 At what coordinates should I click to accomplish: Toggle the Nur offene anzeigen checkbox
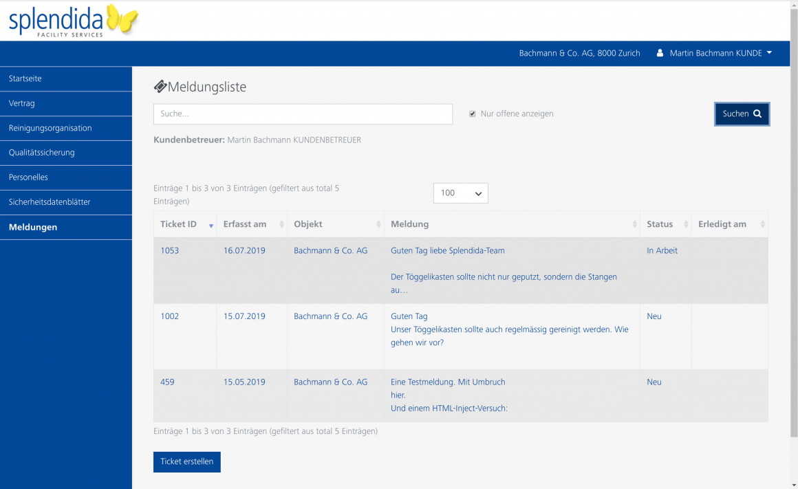473,114
